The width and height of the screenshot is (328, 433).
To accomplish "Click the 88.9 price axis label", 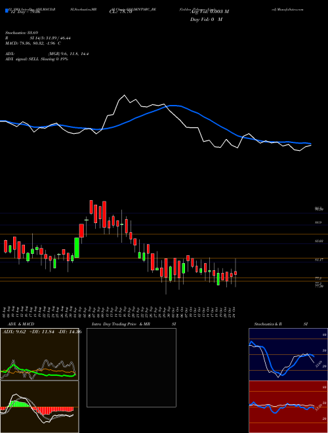I will click(x=318, y=222).
